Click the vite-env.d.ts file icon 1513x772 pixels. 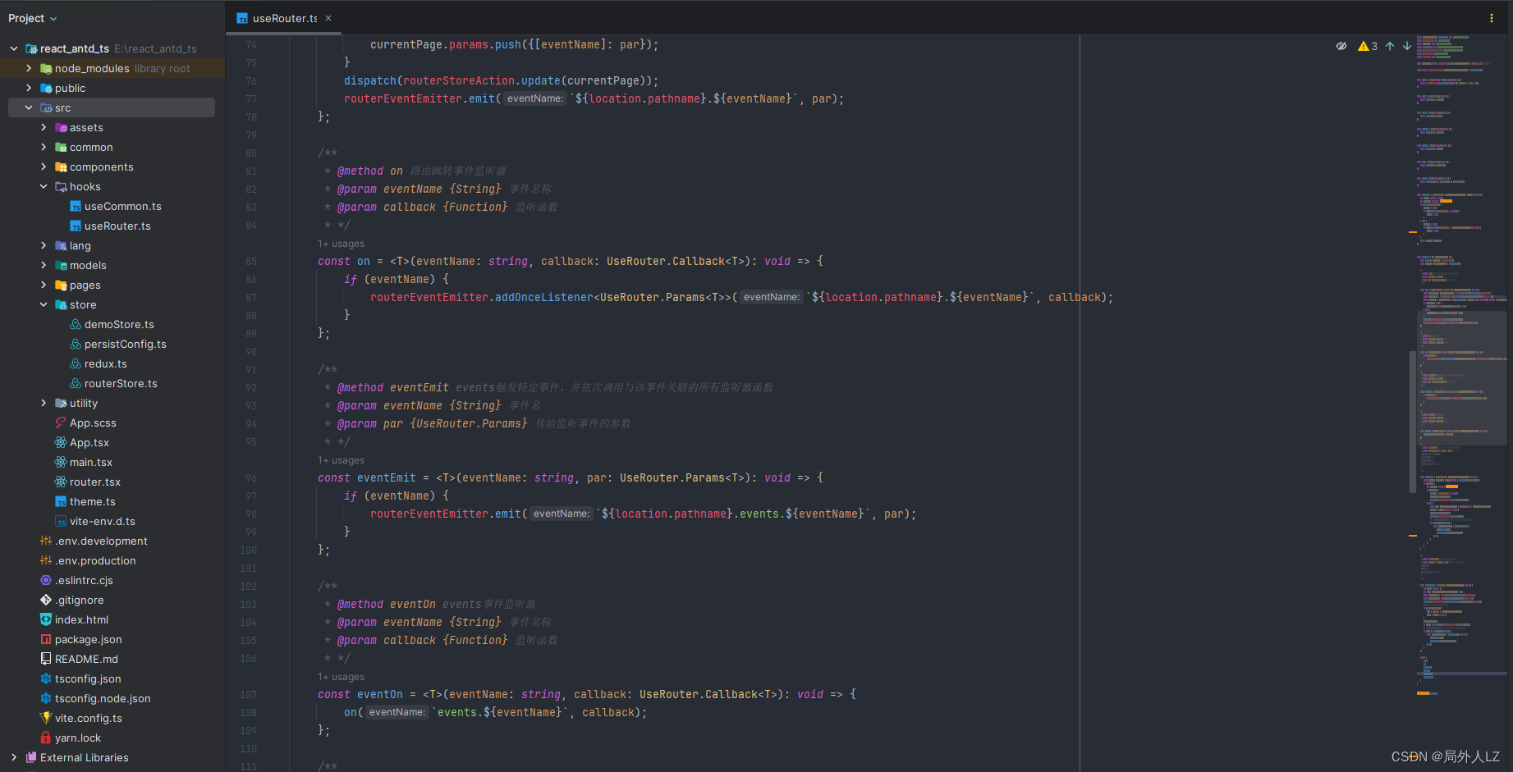[x=61, y=521]
